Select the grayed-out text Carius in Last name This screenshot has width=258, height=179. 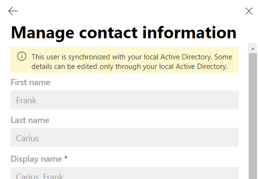pos(27,138)
